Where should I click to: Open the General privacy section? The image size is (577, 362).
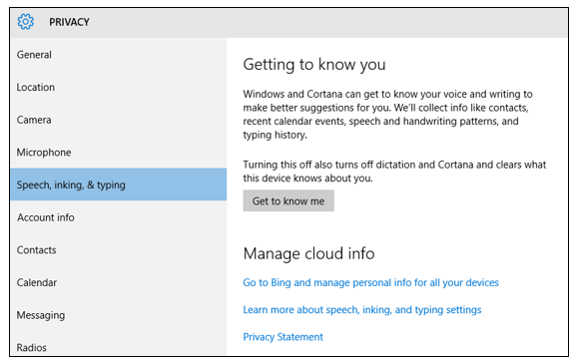point(119,55)
